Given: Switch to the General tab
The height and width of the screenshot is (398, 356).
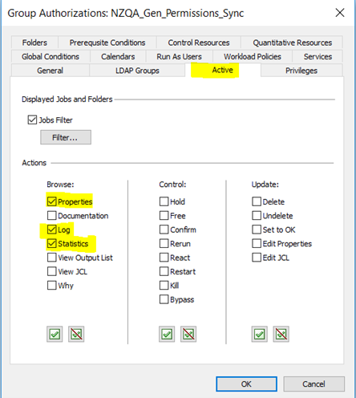Looking at the screenshot, I should pos(51,71).
